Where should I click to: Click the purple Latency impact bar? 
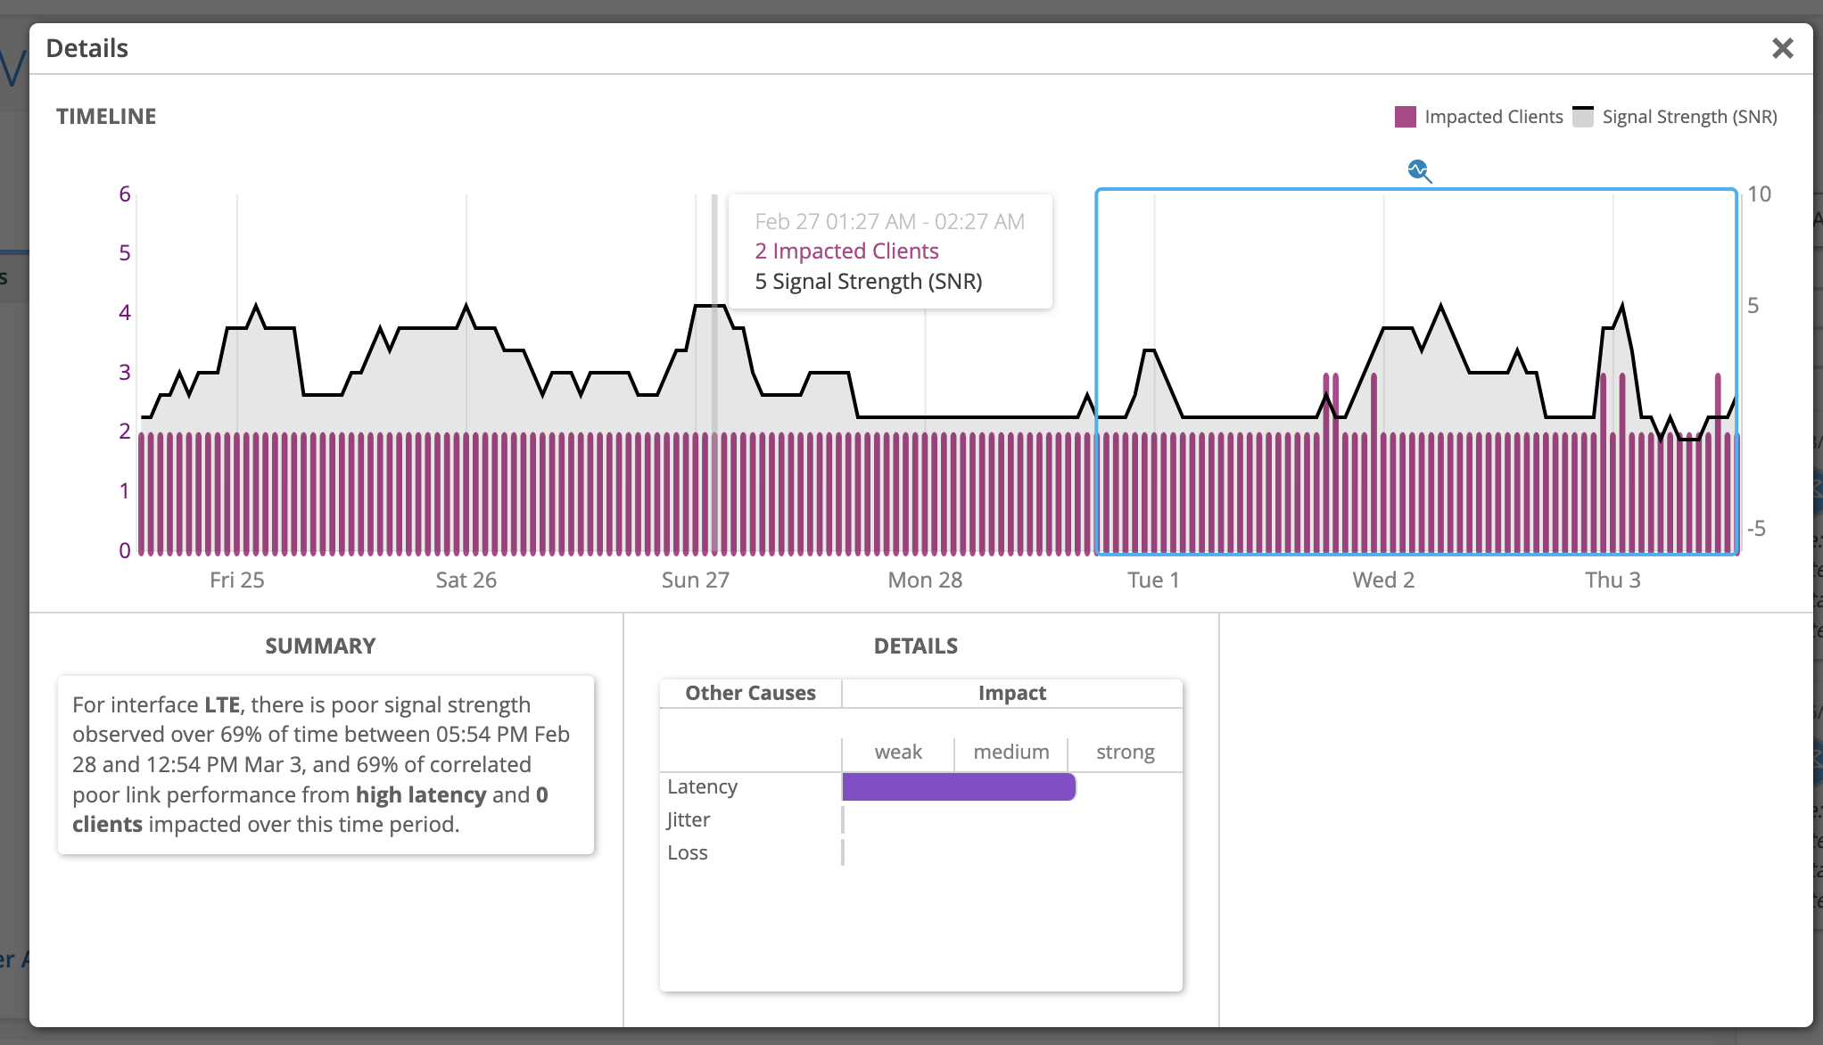pos(958,787)
